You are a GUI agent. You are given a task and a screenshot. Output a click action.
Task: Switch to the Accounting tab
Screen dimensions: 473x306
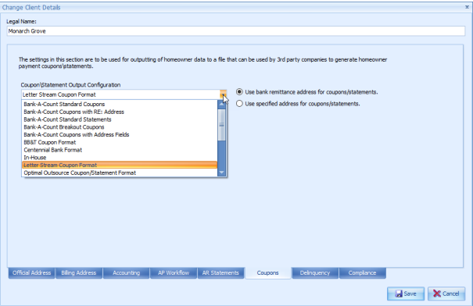tap(126, 273)
